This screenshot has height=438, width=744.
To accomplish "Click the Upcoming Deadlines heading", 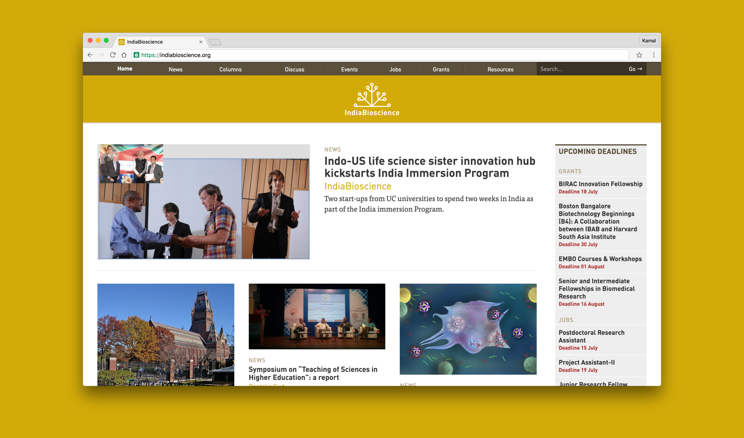I will point(598,151).
